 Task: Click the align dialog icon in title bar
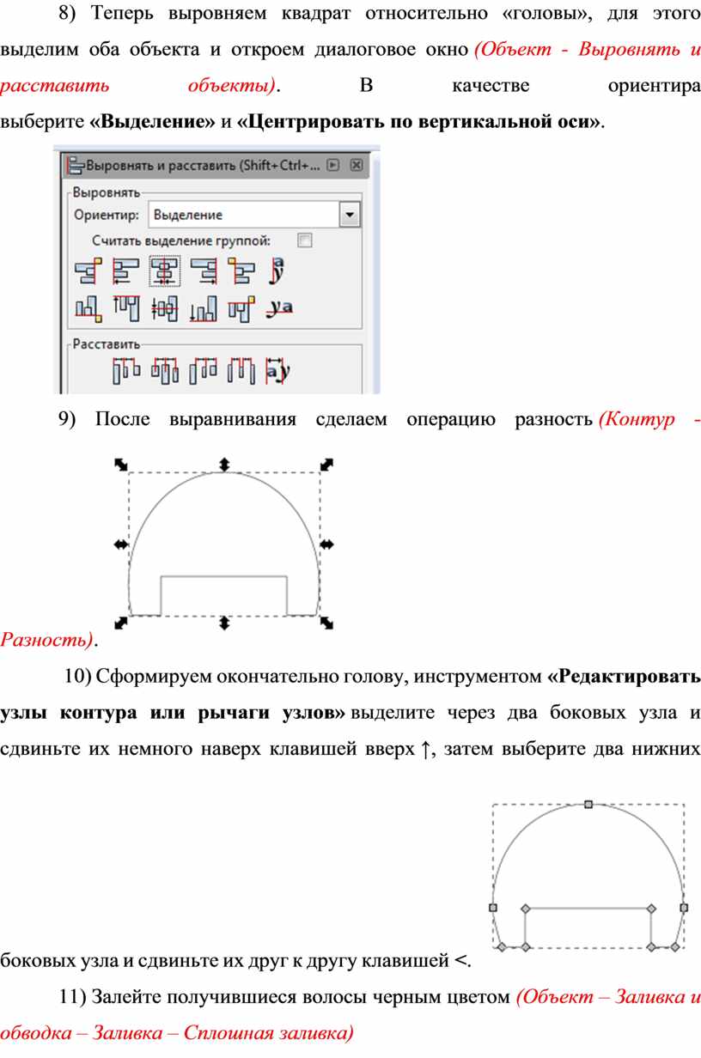click(x=76, y=165)
